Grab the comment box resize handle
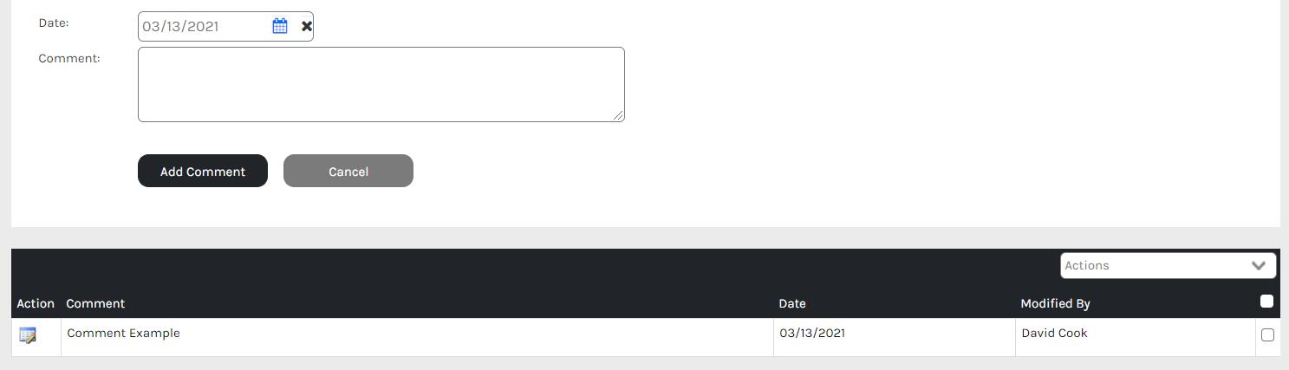This screenshot has height=370, width=1289. pyautogui.click(x=619, y=116)
